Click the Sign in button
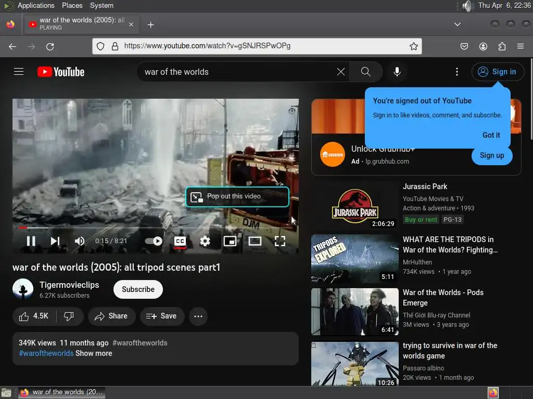533x399 pixels. pyautogui.click(x=497, y=72)
